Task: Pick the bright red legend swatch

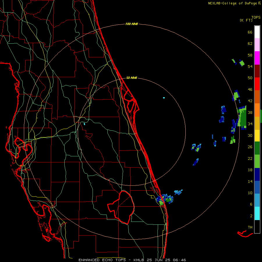Action: [x=257, y=84]
